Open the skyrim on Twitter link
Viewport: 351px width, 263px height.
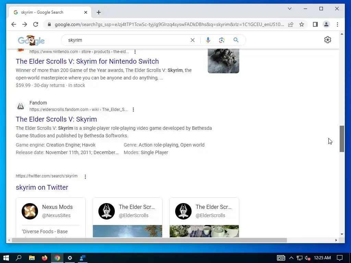(x=42, y=187)
